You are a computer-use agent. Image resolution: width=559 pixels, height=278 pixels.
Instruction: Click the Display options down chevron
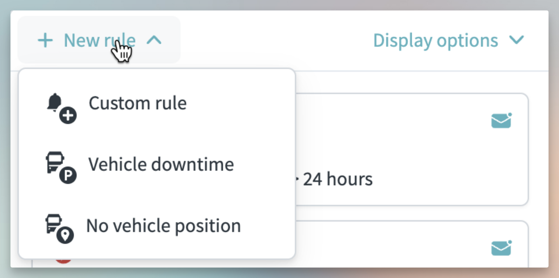(x=517, y=41)
